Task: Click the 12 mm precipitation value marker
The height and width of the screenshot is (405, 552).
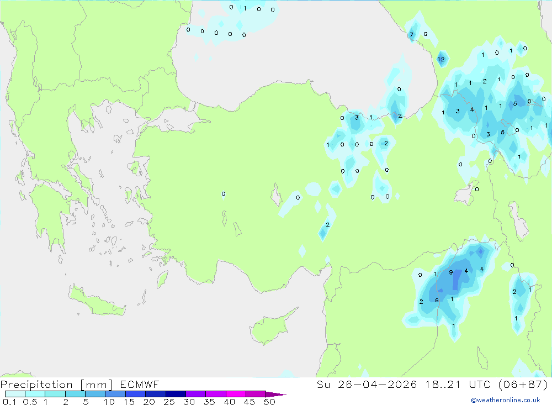Action: 440,59
